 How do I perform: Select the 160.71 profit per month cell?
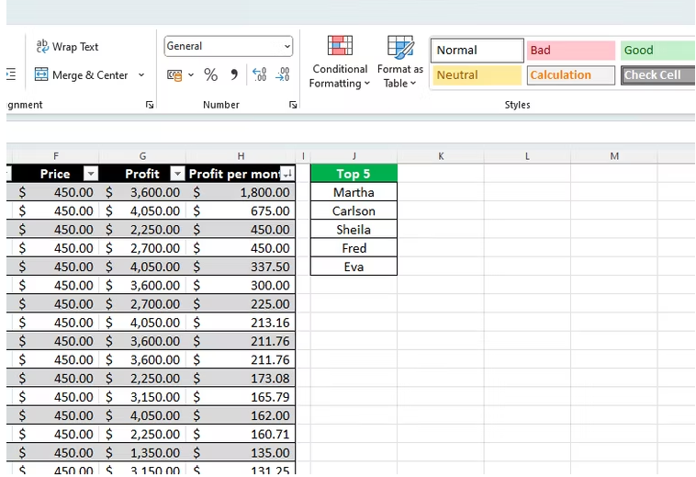(x=241, y=435)
